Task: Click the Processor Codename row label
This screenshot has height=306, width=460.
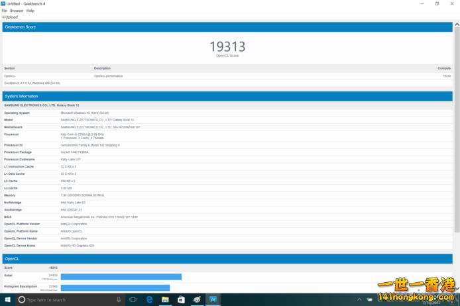Action: tap(19, 160)
